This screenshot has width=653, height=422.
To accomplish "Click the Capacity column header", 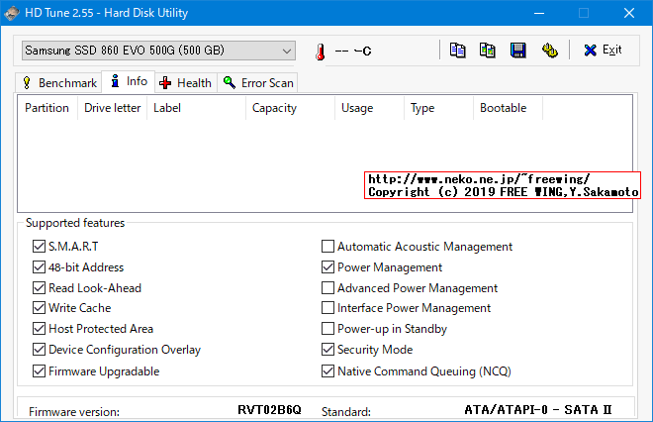I will (x=274, y=108).
